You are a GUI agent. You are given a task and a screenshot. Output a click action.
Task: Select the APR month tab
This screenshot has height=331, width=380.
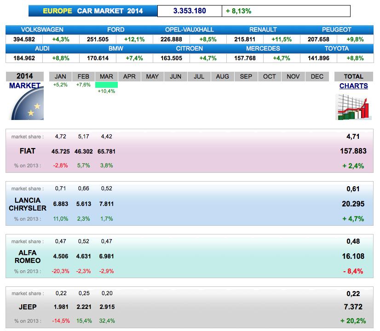pyautogui.click(x=129, y=76)
